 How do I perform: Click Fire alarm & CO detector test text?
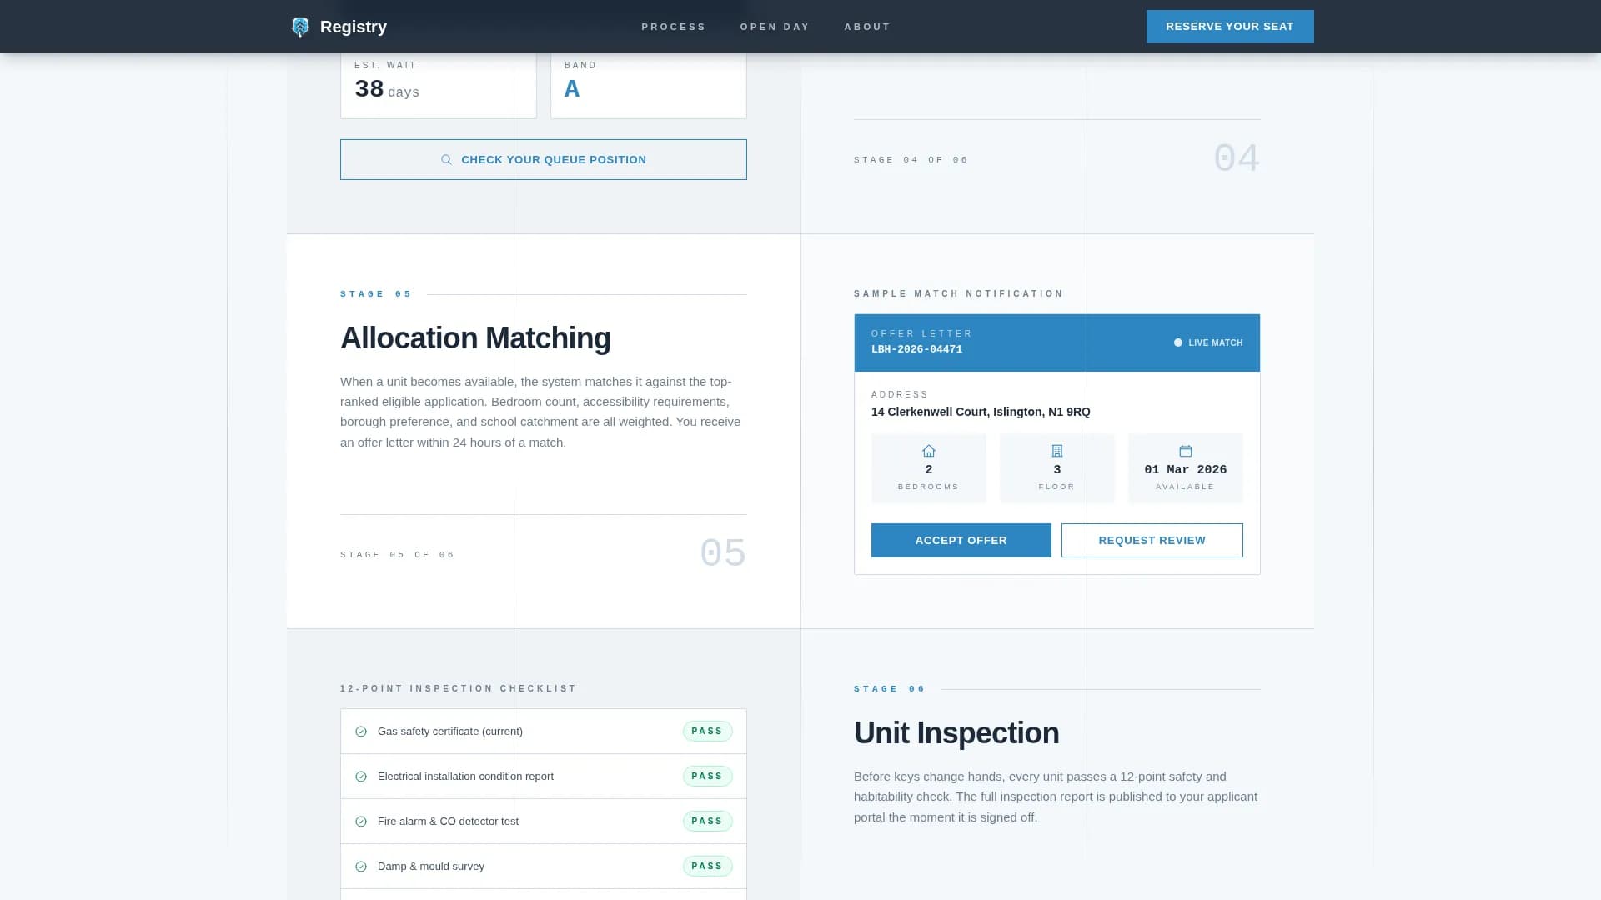[448, 822]
